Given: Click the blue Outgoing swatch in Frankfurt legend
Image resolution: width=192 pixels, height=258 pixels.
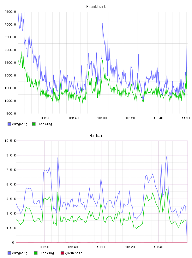Looking at the screenshot, I should pos(9,124).
